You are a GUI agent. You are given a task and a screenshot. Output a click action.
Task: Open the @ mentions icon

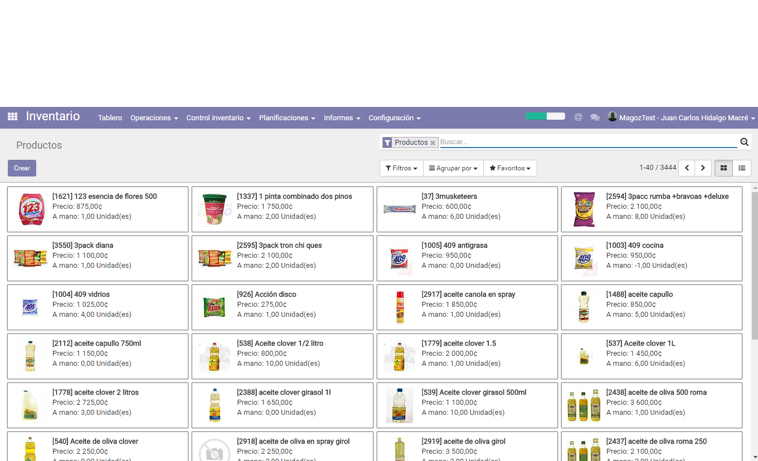click(x=579, y=117)
